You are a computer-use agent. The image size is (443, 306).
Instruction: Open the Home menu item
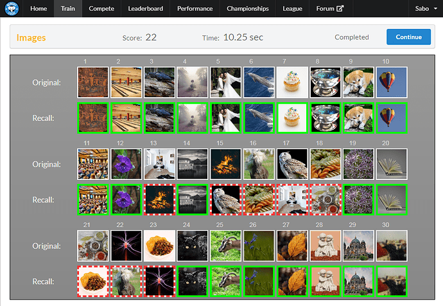tap(39, 8)
